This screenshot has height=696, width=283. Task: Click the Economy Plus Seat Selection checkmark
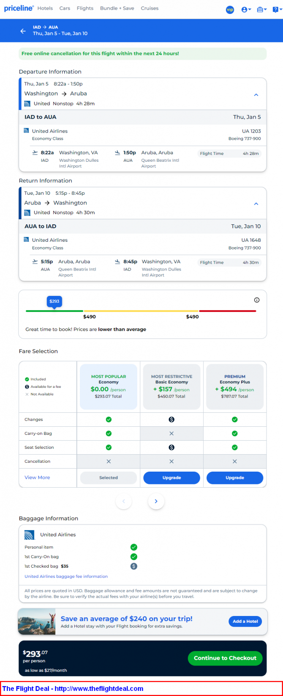[235, 447]
